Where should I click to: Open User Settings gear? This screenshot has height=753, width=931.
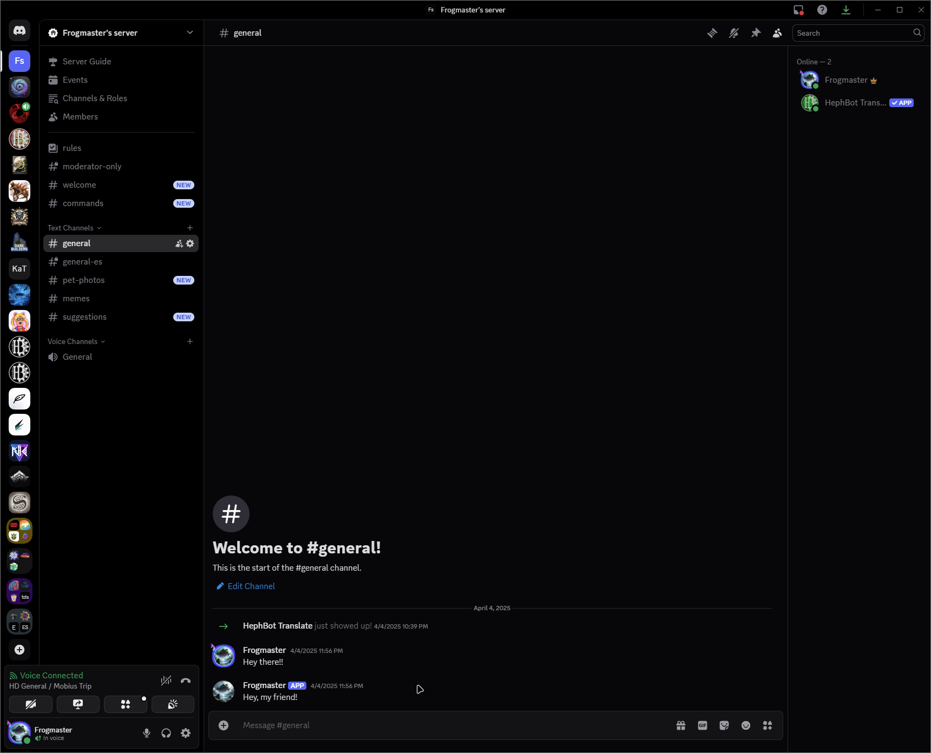click(186, 733)
